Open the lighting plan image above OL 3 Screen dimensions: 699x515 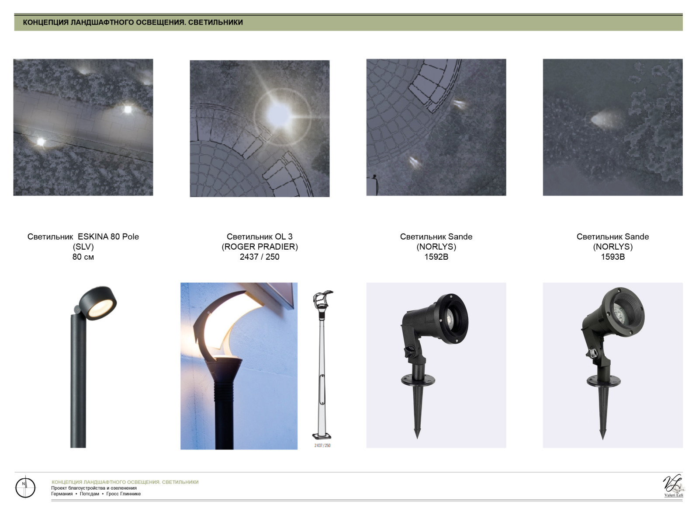260,129
